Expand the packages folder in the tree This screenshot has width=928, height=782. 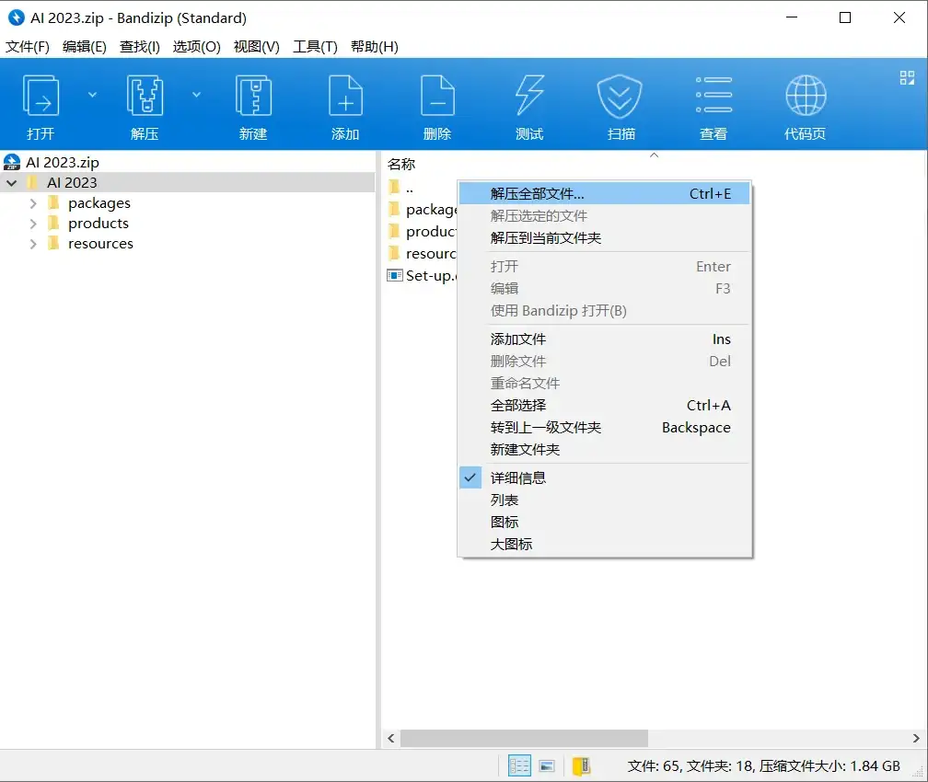pyautogui.click(x=34, y=202)
